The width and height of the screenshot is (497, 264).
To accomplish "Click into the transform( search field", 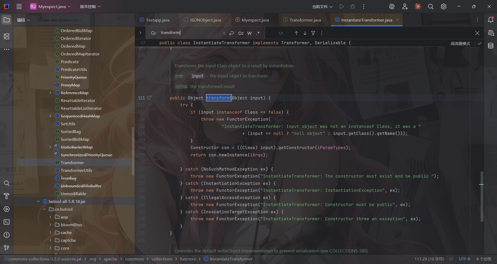I will (190, 33).
